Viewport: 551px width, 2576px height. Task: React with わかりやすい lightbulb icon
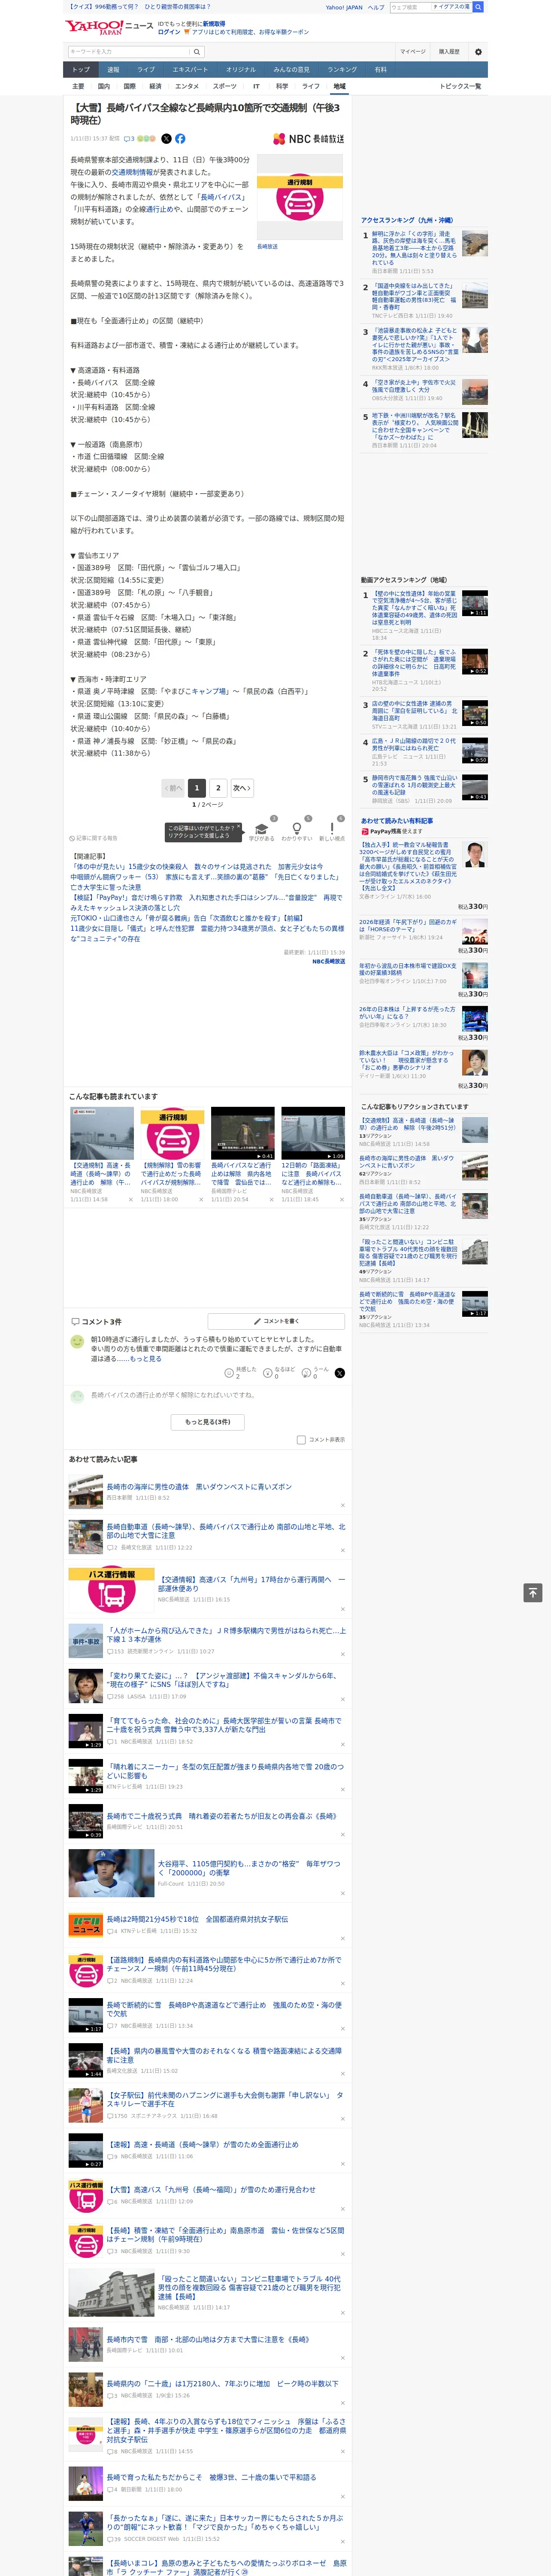296,830
